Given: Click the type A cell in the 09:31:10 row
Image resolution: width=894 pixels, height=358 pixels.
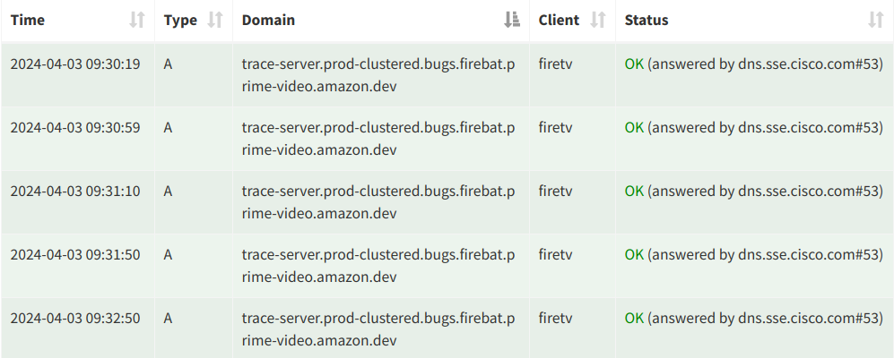Looking at the screenshot, I should [169, 192].
